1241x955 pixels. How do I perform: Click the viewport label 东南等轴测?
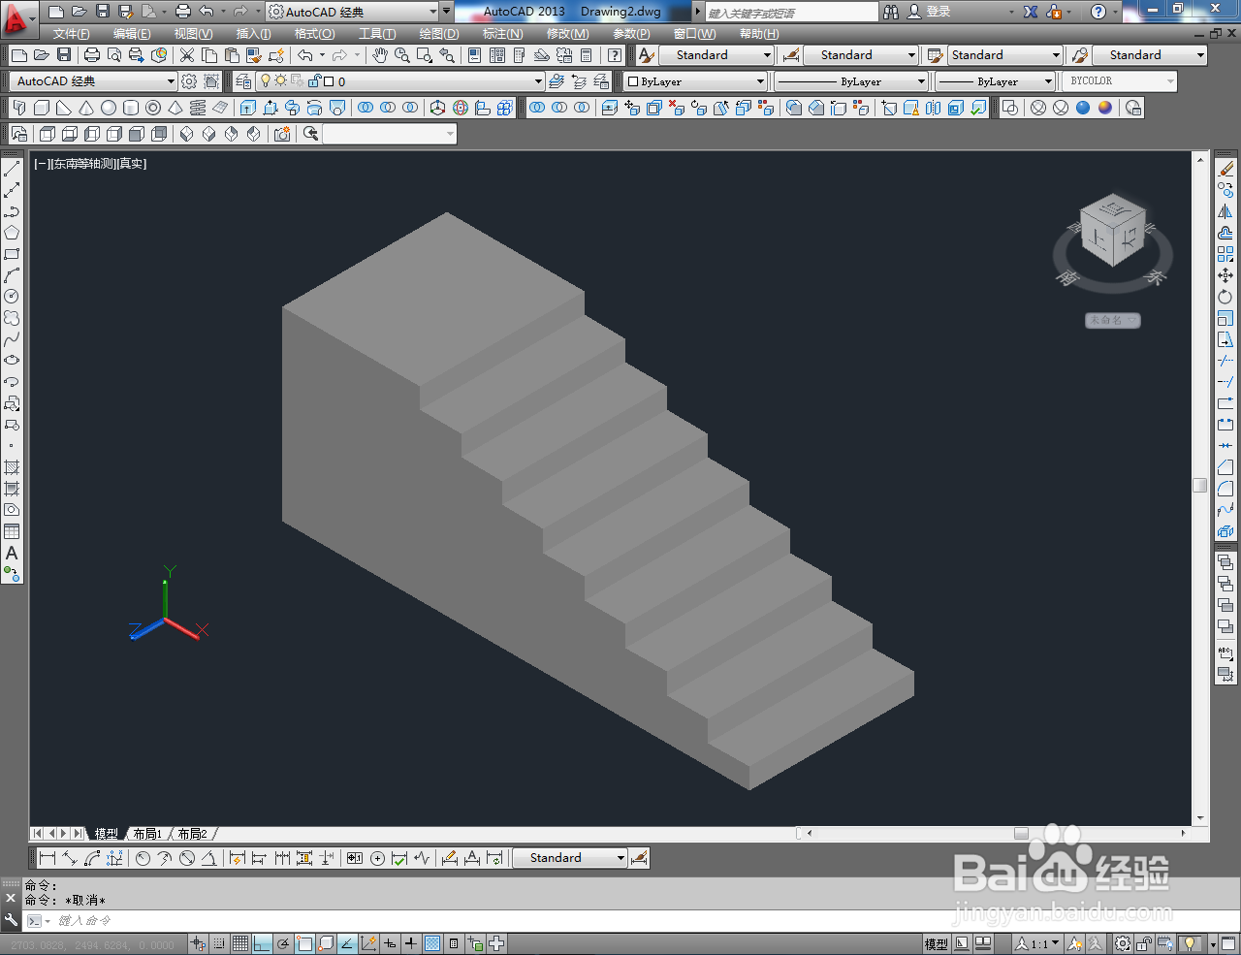click(x=83, y=164)
